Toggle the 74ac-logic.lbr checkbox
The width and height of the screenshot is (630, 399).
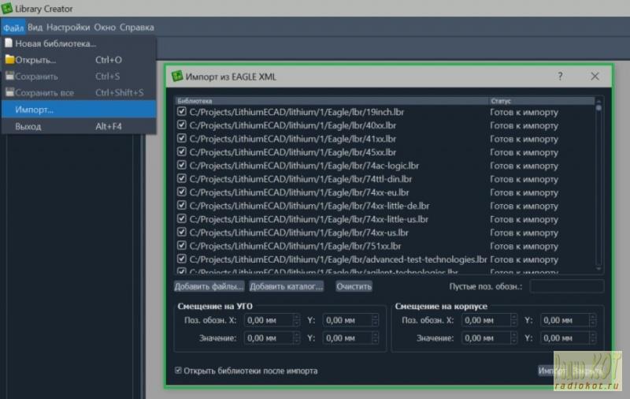[181, 166]
